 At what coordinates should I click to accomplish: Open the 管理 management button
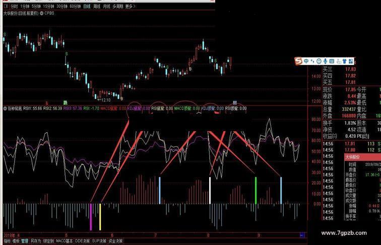point(25,241)
